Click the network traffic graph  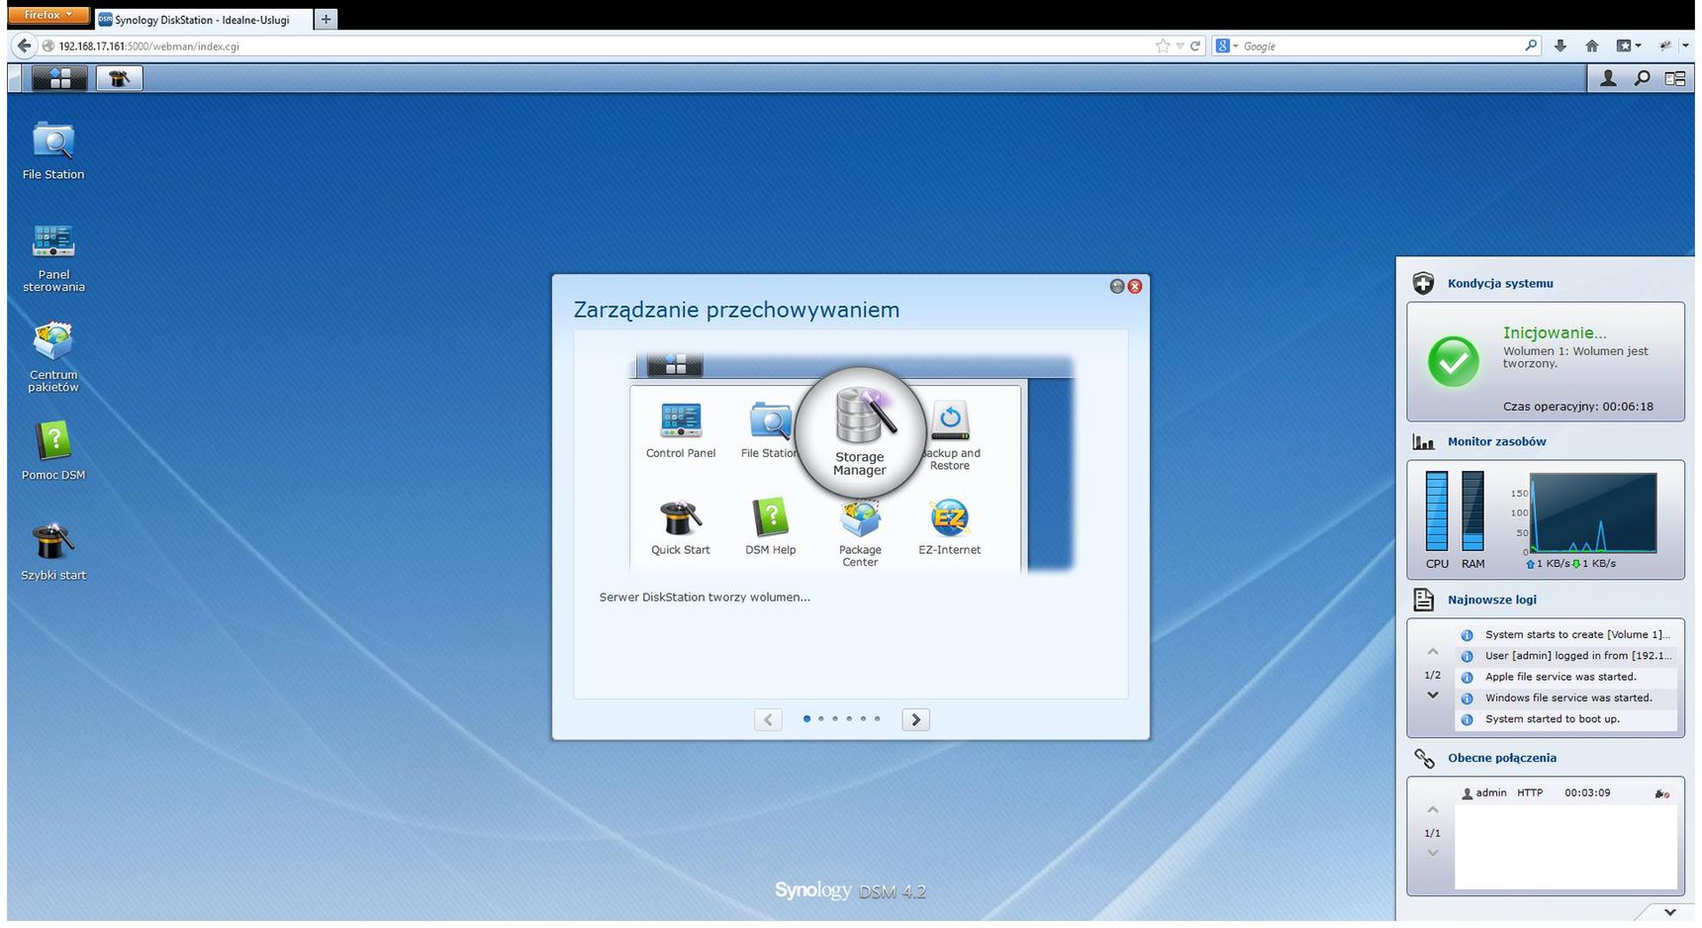[1593, 512]
